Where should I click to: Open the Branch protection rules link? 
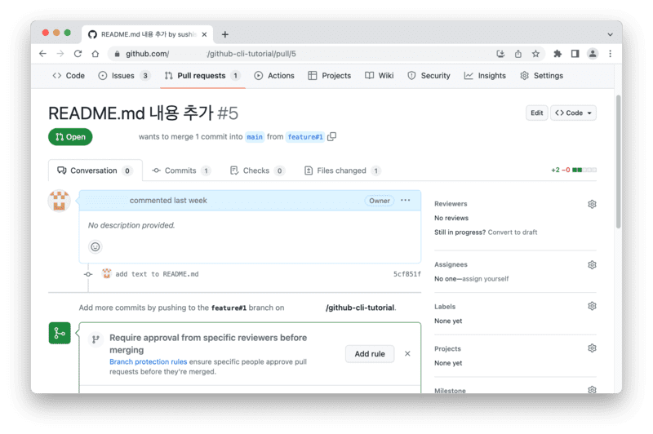(148, 361)
